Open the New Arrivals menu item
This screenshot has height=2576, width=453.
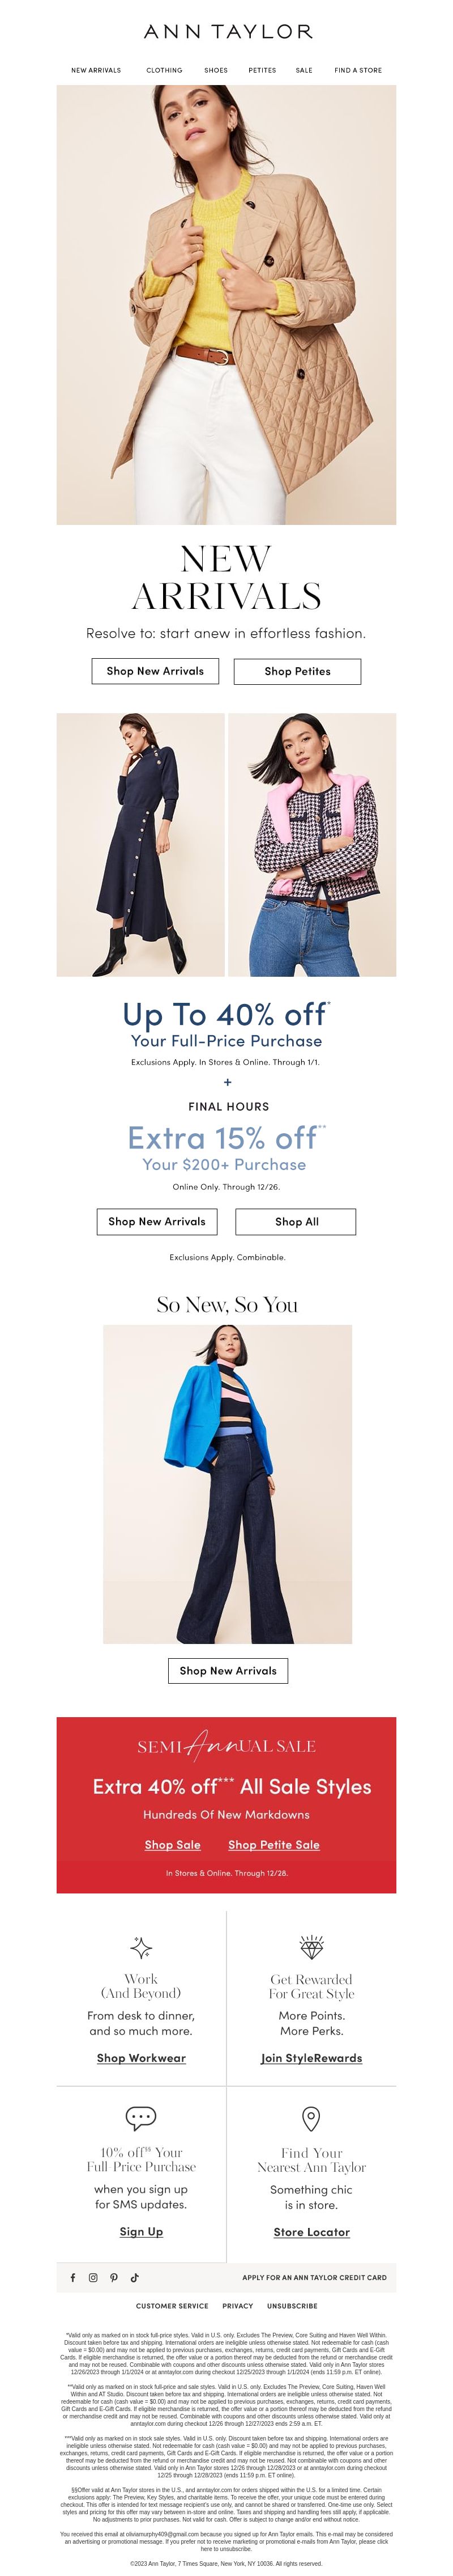click(96, 70)
